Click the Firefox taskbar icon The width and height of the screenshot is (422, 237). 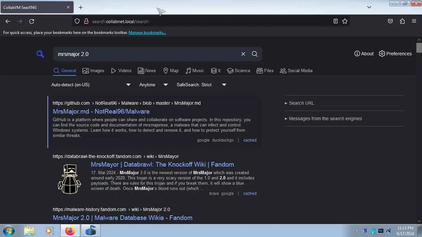click(x=70, y=231)
